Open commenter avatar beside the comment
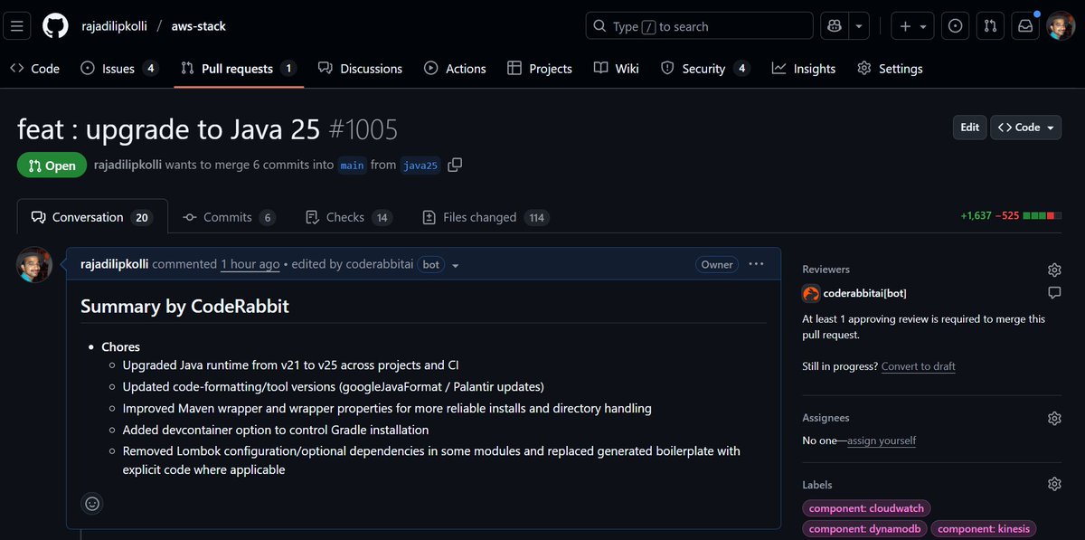 pyautogui.click(x=34, y=265)
